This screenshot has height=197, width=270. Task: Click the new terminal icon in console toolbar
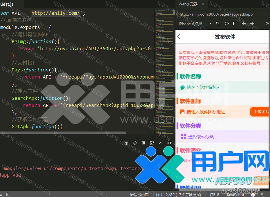[x=152, y=143]
